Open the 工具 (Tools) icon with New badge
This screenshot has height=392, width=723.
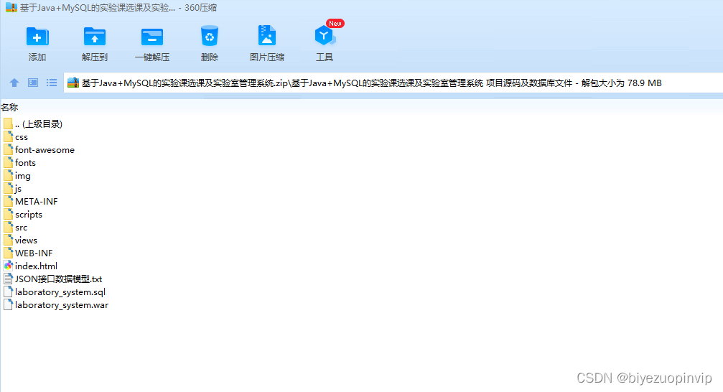[325, 36]
